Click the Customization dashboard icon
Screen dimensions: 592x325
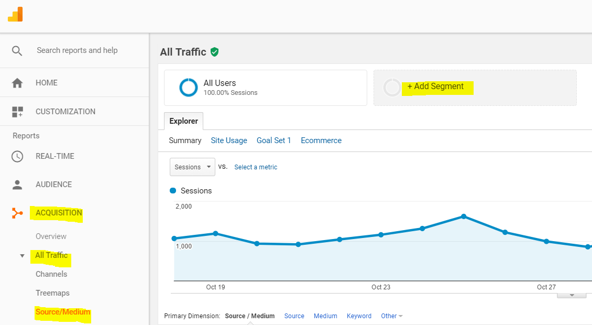(x=17, y=112)
